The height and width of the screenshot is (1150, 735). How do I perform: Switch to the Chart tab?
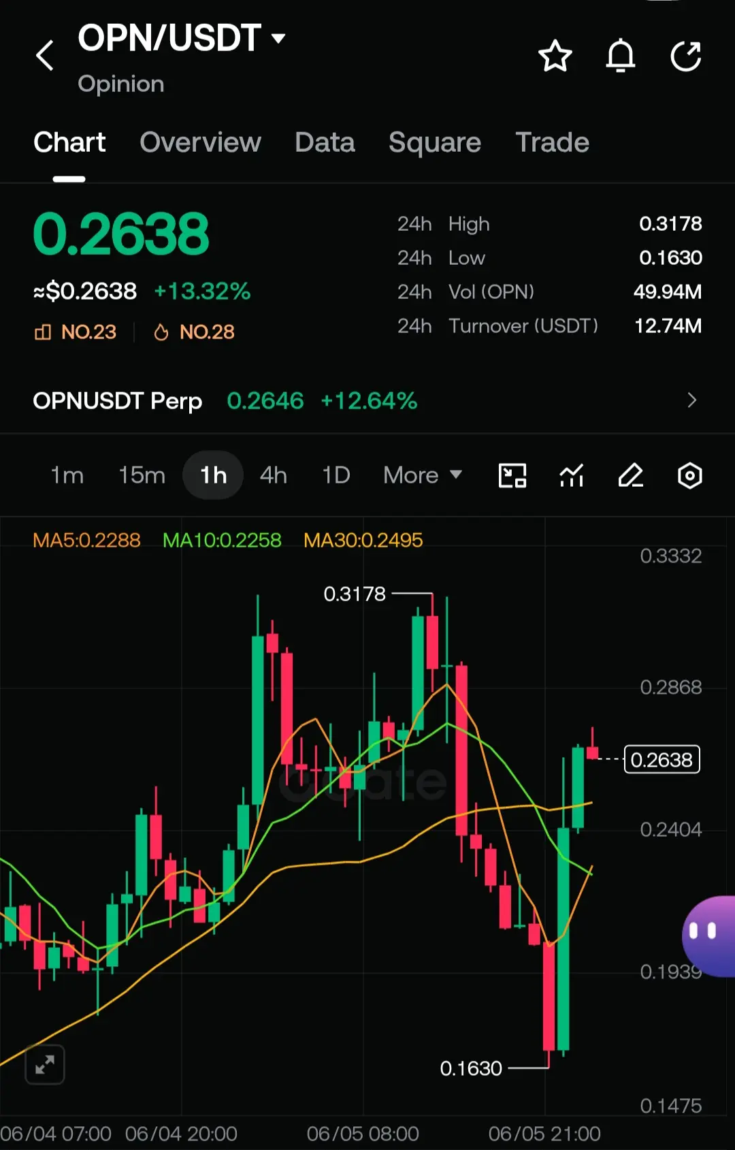[69, 142]
